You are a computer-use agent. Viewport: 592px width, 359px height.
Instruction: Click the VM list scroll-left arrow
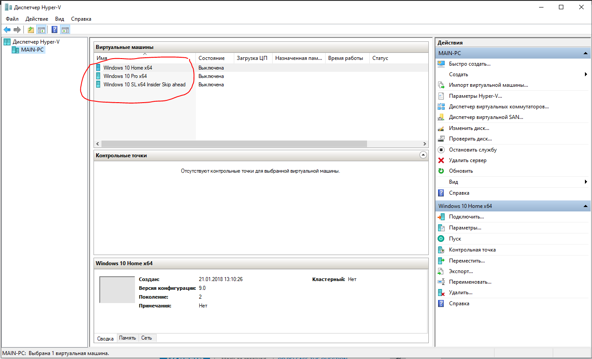(97, 144)
